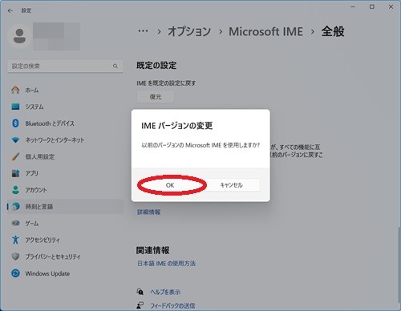
Task: Select the プライバシーとセキュリティ label
Action: coord(53,256)
